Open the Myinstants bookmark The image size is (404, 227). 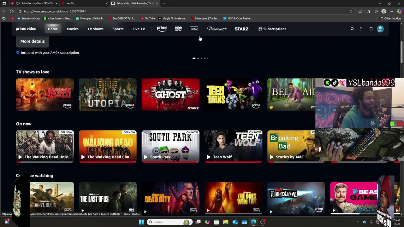[x=205, y=18]
